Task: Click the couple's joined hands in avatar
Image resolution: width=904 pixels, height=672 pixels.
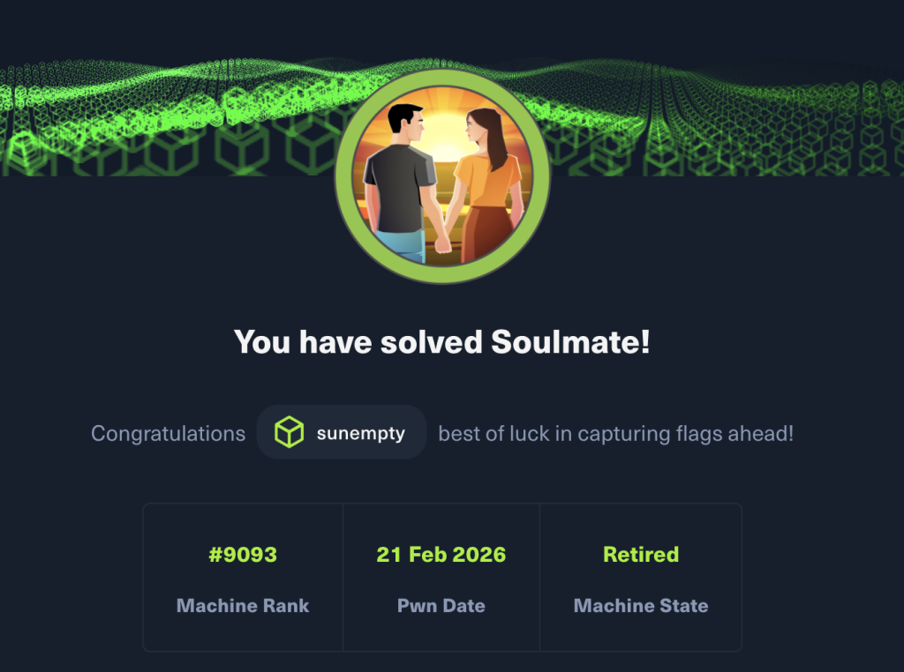Action: (442, 243)
